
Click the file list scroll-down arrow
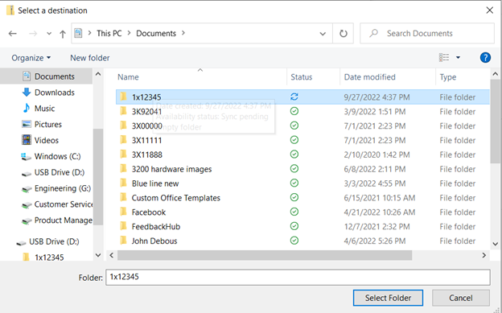[495, 244]
